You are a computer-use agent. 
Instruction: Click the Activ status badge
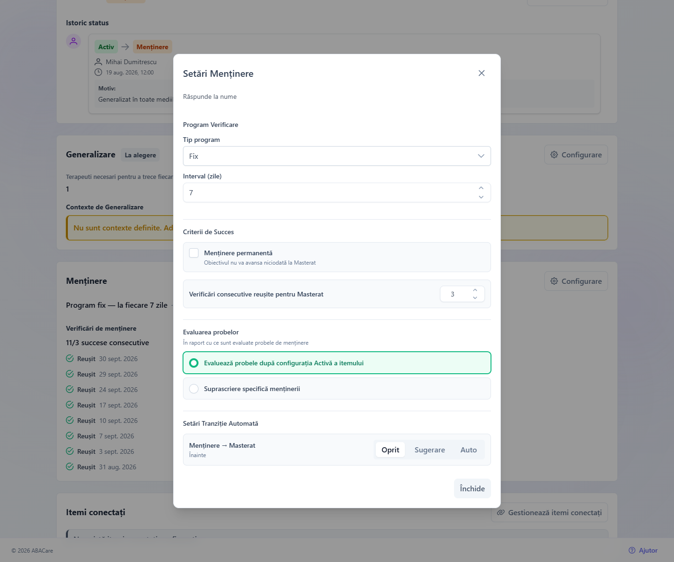[x=106, y=47]
